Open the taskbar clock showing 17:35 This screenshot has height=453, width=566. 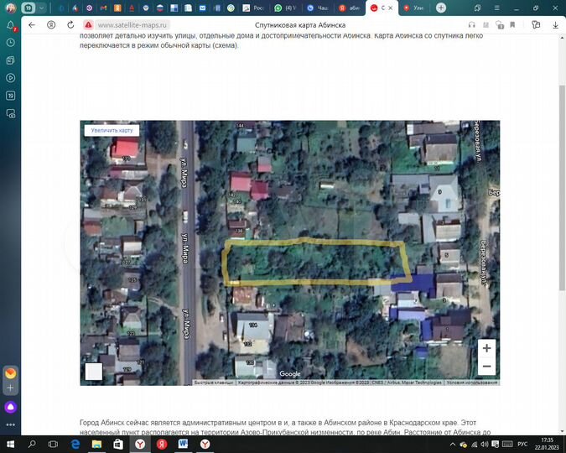coord(547,444)
